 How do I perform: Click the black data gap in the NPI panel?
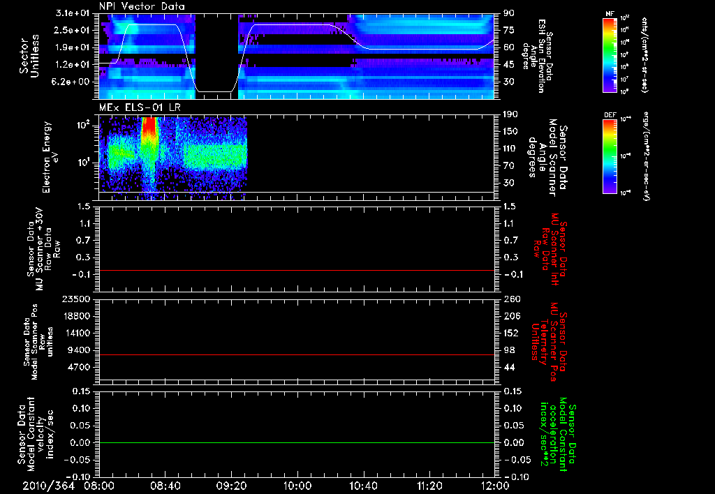click(x=216, y=56)
